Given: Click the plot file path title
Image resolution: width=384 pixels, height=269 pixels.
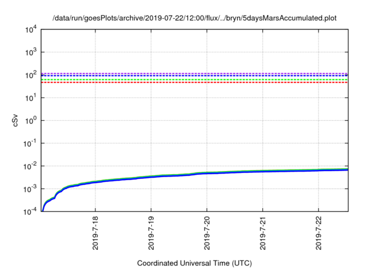Looking at the screenshot, I should pos(194,18).
